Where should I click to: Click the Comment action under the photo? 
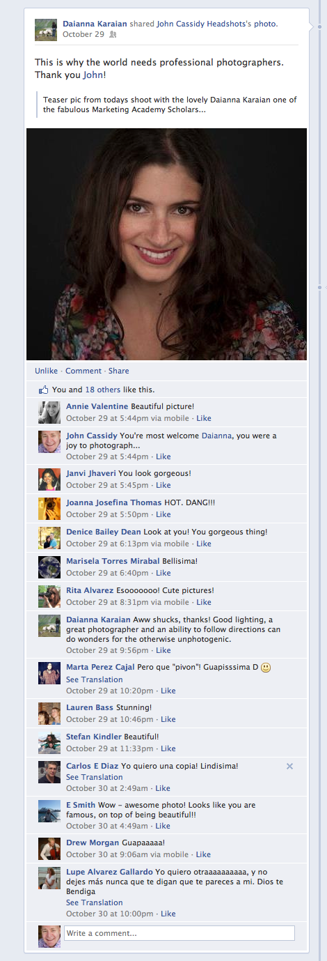click(x=83, y=371)
